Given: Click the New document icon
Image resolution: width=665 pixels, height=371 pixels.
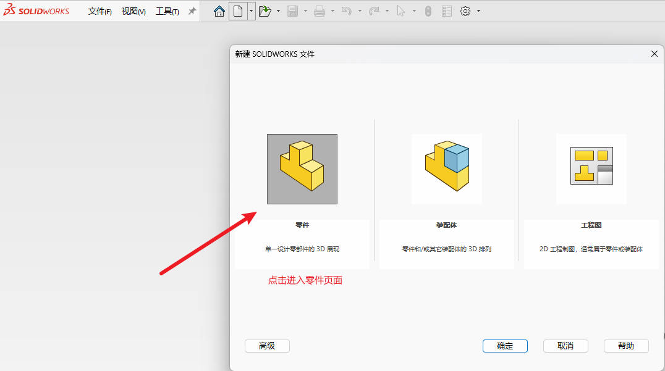Looking at the screenshot, I should point(238,11).
